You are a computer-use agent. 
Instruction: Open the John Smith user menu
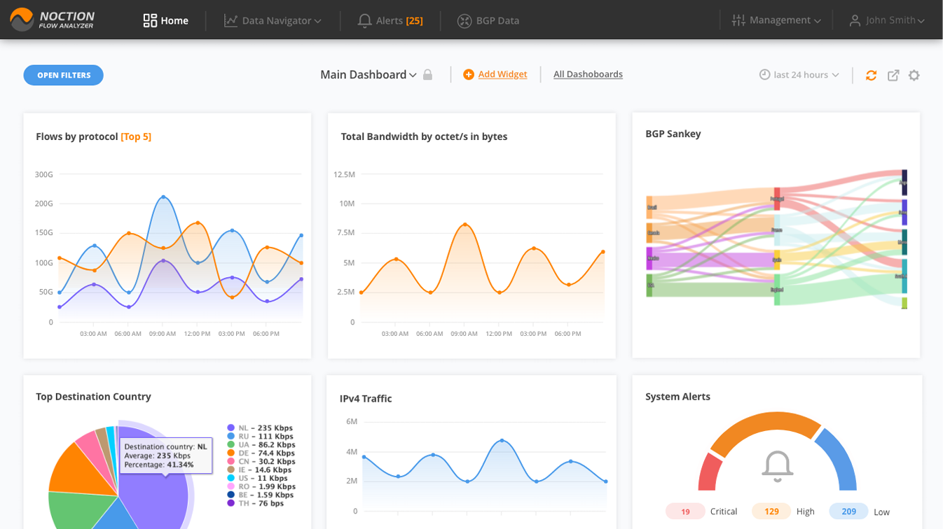point(887,20)
